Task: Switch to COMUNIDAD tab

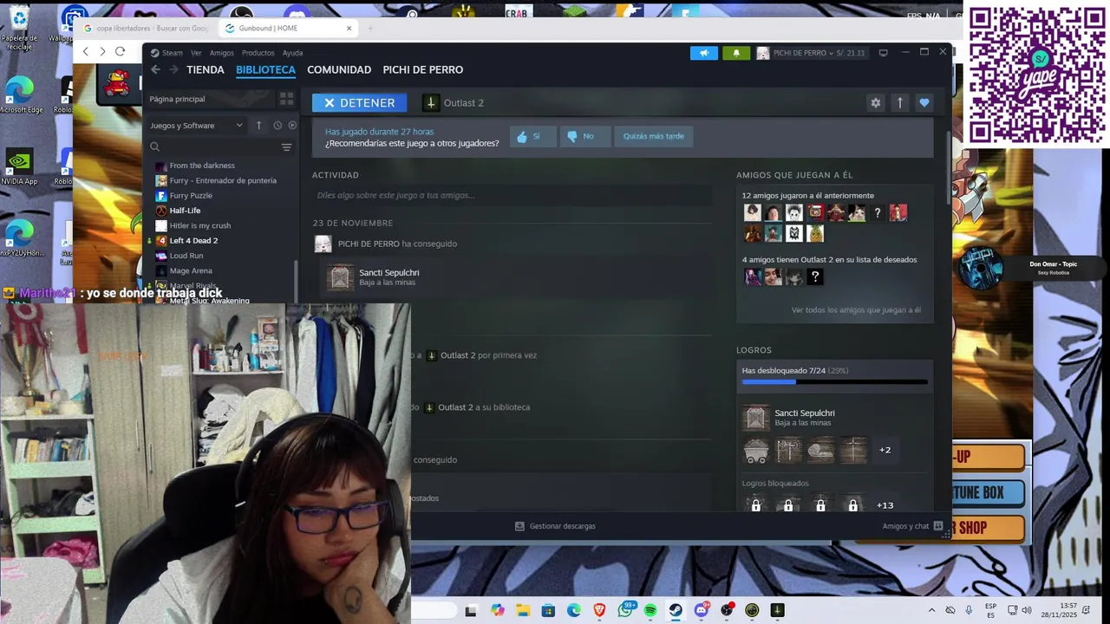Action: click(x=339, y=70)
